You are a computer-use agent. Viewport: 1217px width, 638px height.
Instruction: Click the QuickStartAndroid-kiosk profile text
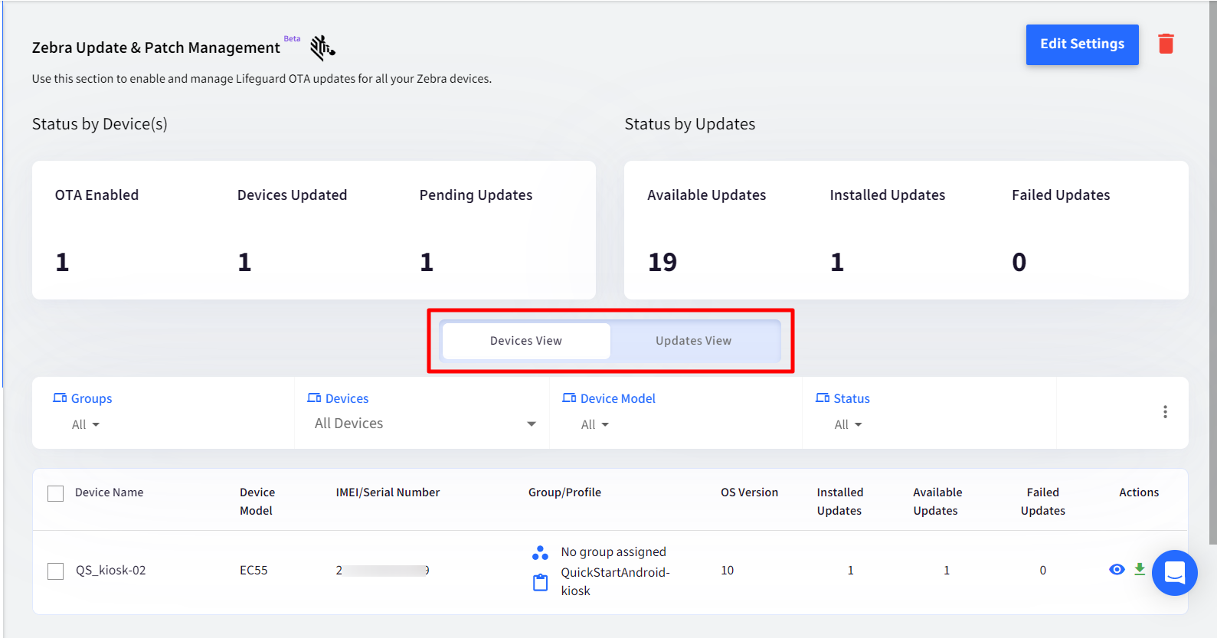point(615,581)
